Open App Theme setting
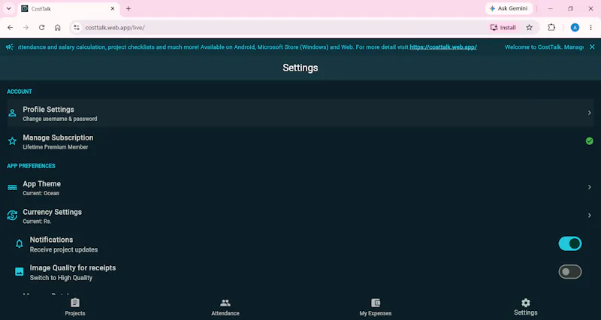 pos(300,188)
